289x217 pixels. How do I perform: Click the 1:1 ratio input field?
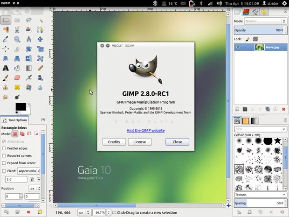click(16, 179)
